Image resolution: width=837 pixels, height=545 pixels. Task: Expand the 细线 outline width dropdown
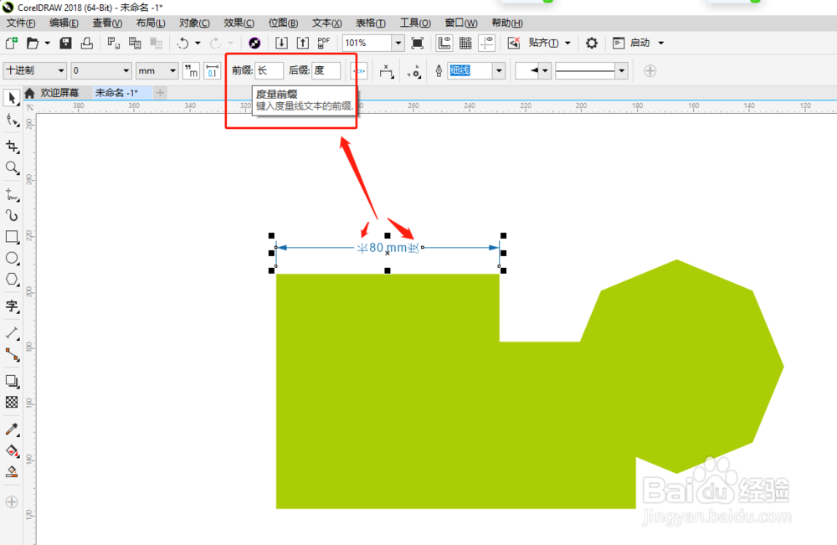tap(499, 71)
